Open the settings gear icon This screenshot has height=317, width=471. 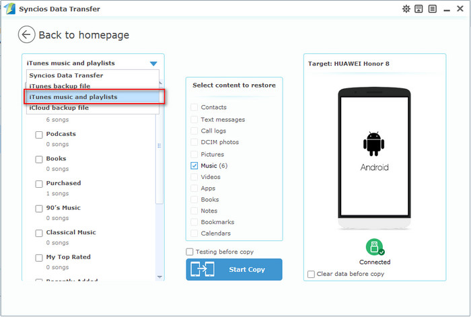(x=406, y=9)
